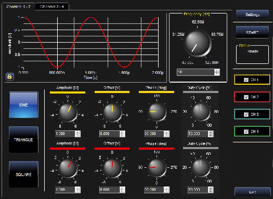Click the Ready status text
This screenshot has width=273, height=199.
tap(253, 51)
